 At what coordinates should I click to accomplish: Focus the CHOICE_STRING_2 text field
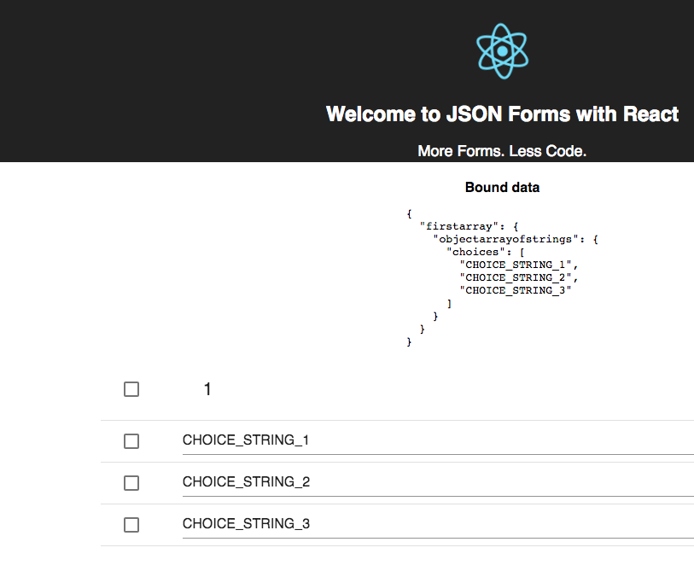438,482
